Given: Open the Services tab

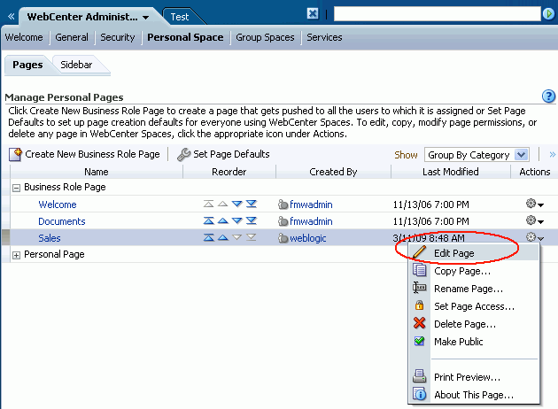Looking at the screenshot, I should coord(324,37).
